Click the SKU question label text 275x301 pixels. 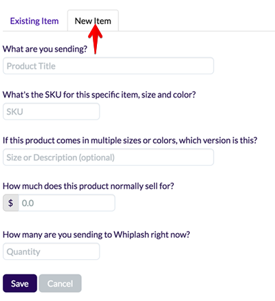99,95
